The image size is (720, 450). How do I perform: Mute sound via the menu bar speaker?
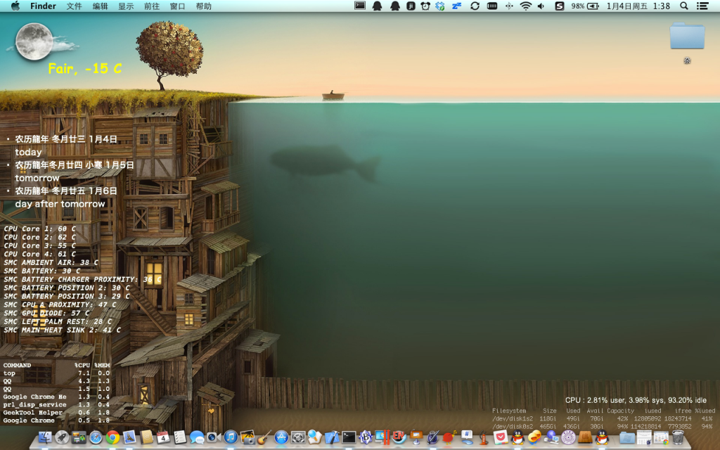[541, 6]
